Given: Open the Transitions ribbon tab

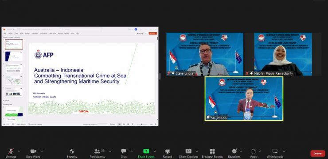Looking at the screenshot, I should 35,34.
